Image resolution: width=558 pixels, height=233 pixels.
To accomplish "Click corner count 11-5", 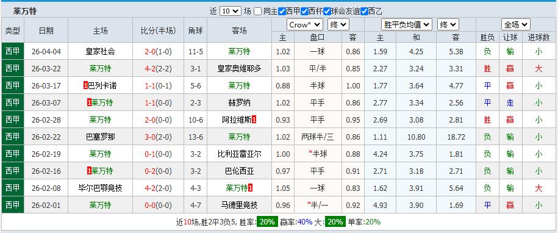I will point(196,52).
